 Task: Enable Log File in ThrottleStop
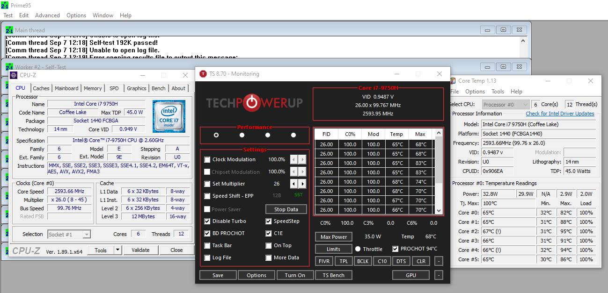pos(206,257)
